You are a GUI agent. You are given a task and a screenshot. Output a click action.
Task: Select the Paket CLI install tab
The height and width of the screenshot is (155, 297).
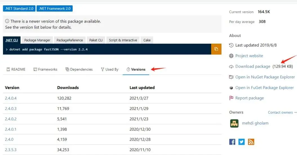tap(96, 40)
